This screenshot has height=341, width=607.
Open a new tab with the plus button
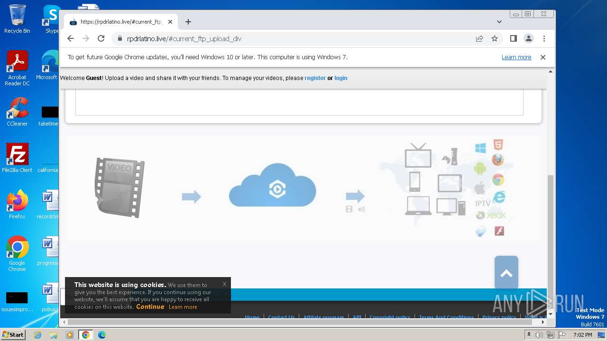(x=188, y=22)
